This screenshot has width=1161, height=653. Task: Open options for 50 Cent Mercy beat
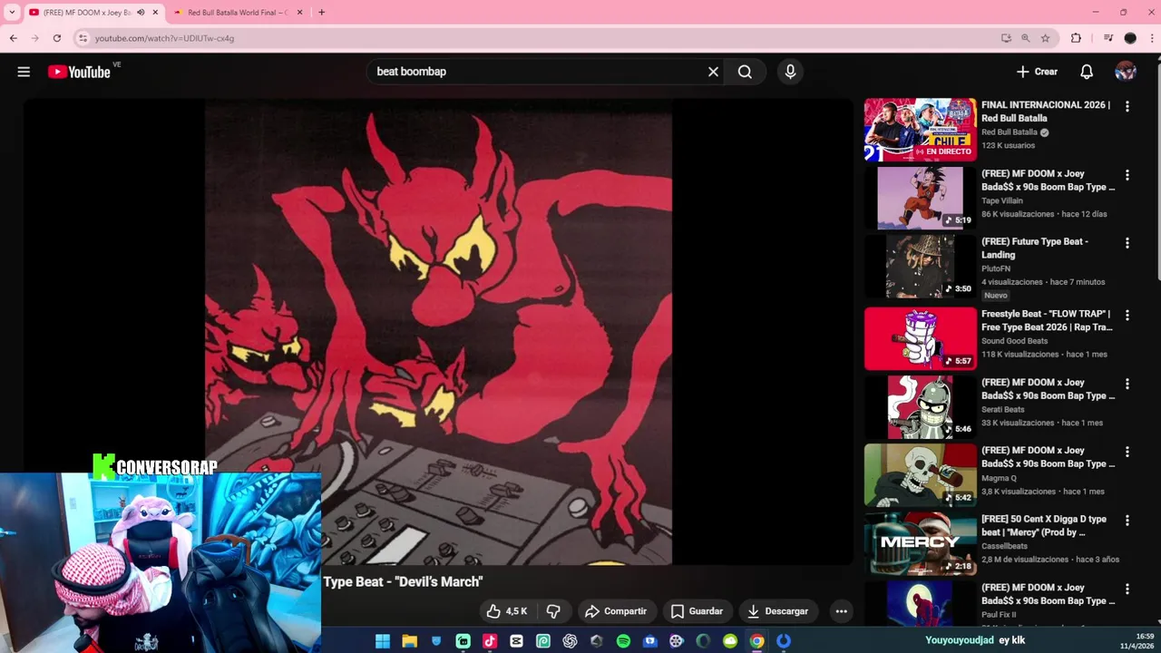pos(1127,521)
